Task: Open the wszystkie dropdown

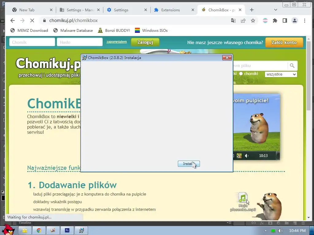Action: pyautogui.click(x=281, y=74)
